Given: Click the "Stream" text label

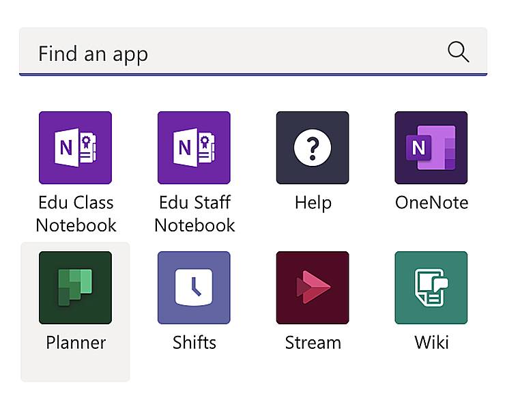Looking at the screenshot, I should pyautogui.click(x=313, y=343).
